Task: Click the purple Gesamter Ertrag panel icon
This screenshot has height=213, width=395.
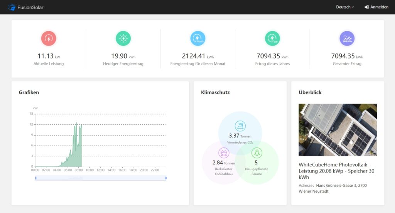Action: [347, 38]
